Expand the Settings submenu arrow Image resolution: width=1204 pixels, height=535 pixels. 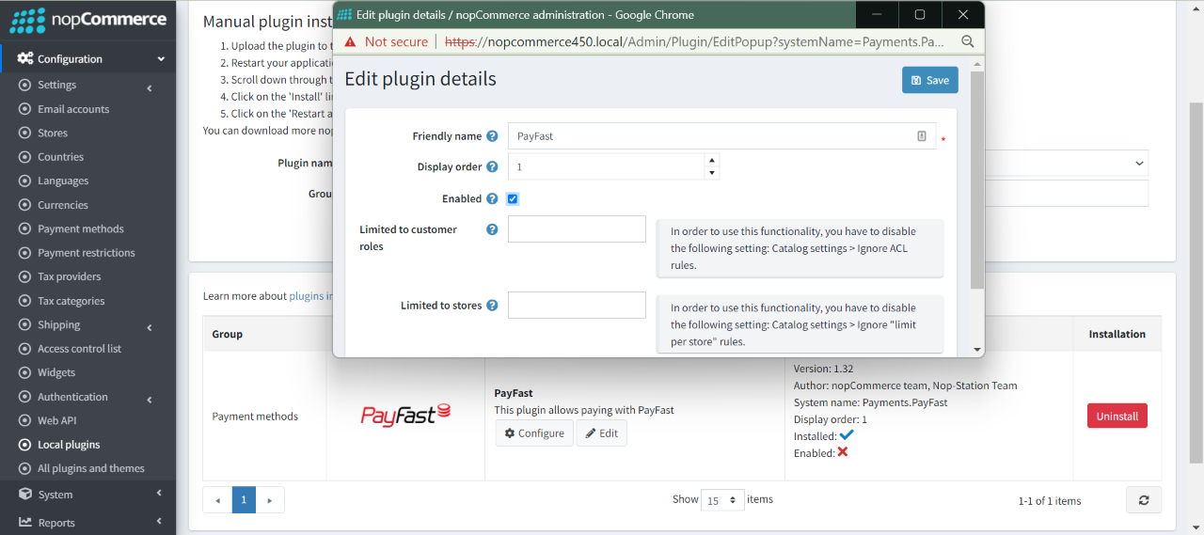pos(150,88)
